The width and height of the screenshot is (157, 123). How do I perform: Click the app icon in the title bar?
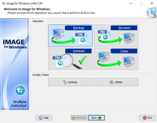click(3, 3)
